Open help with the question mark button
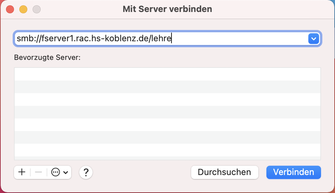Viewport: 335px width, 193px height. 86,172
